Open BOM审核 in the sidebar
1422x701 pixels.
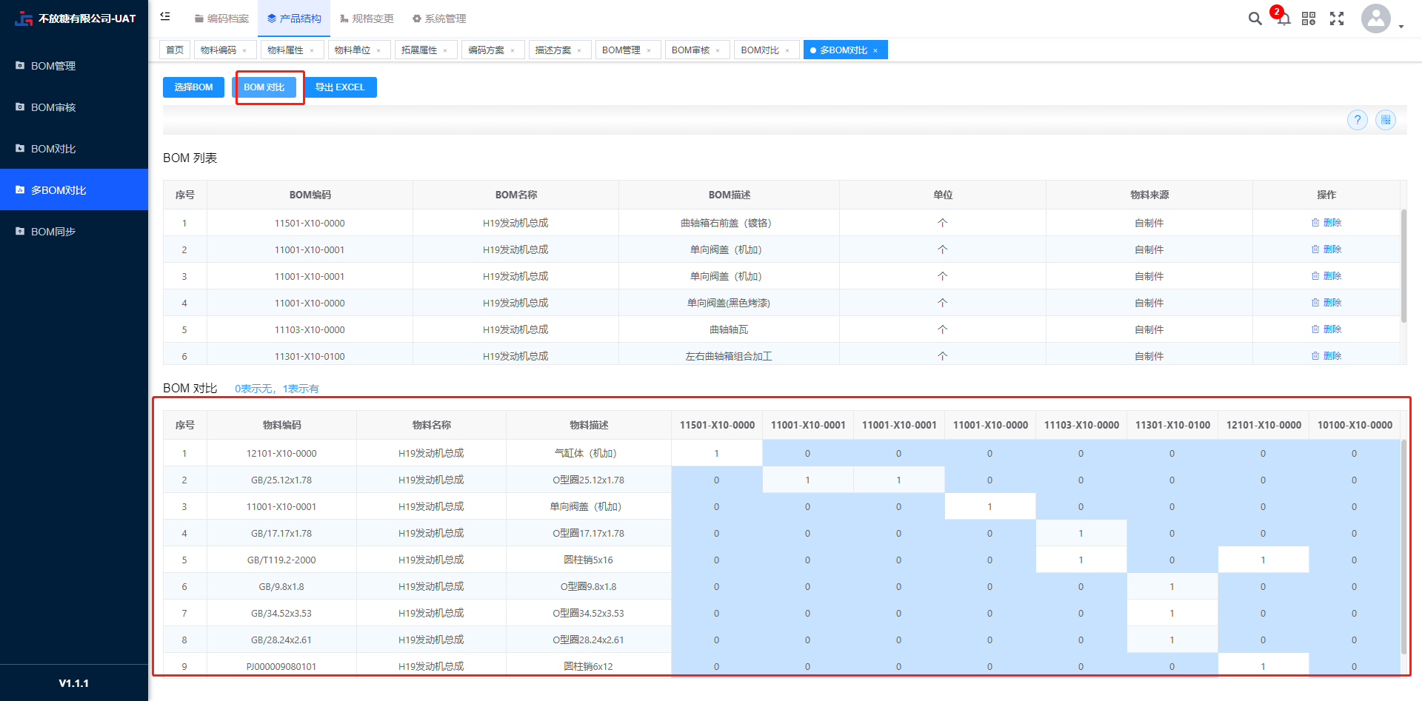click(x=74, y=107)
